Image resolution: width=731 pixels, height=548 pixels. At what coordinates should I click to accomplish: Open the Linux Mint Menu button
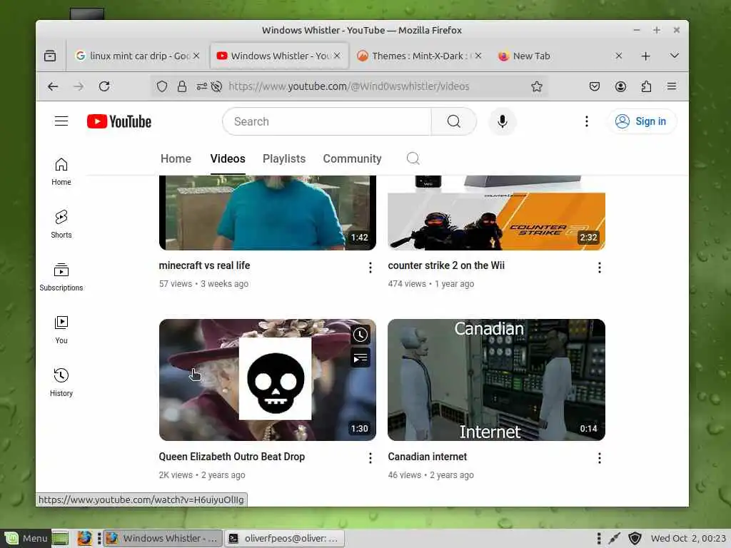click(26, 538)
